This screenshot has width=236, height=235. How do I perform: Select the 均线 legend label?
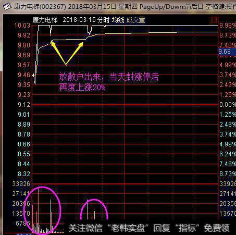[118, 20]
